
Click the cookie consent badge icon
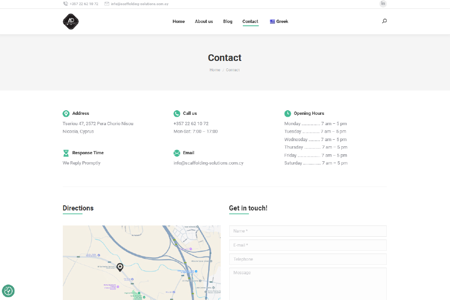(8, 291)
